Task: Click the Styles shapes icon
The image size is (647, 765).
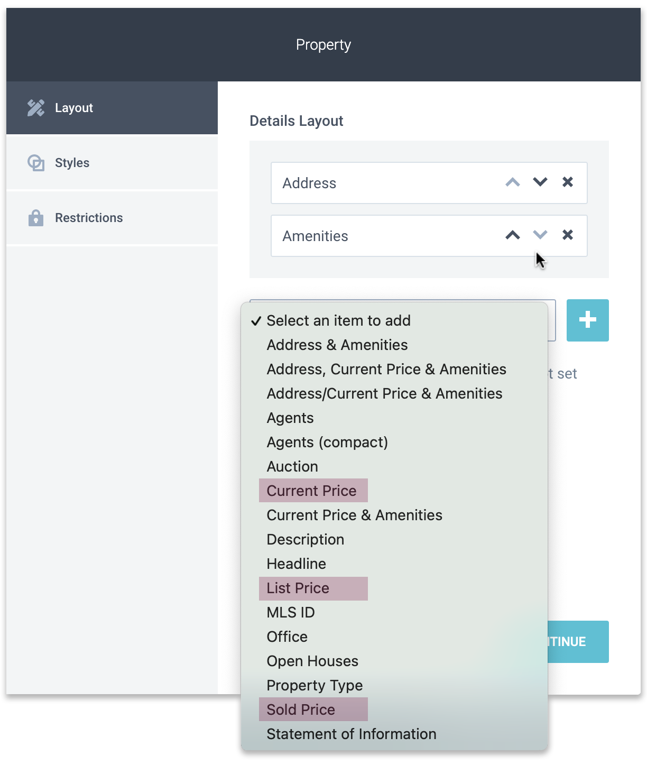Action: tap(36, 163)
